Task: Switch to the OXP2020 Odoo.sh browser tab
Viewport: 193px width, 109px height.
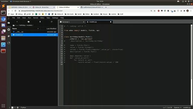Action: [19, 7]
